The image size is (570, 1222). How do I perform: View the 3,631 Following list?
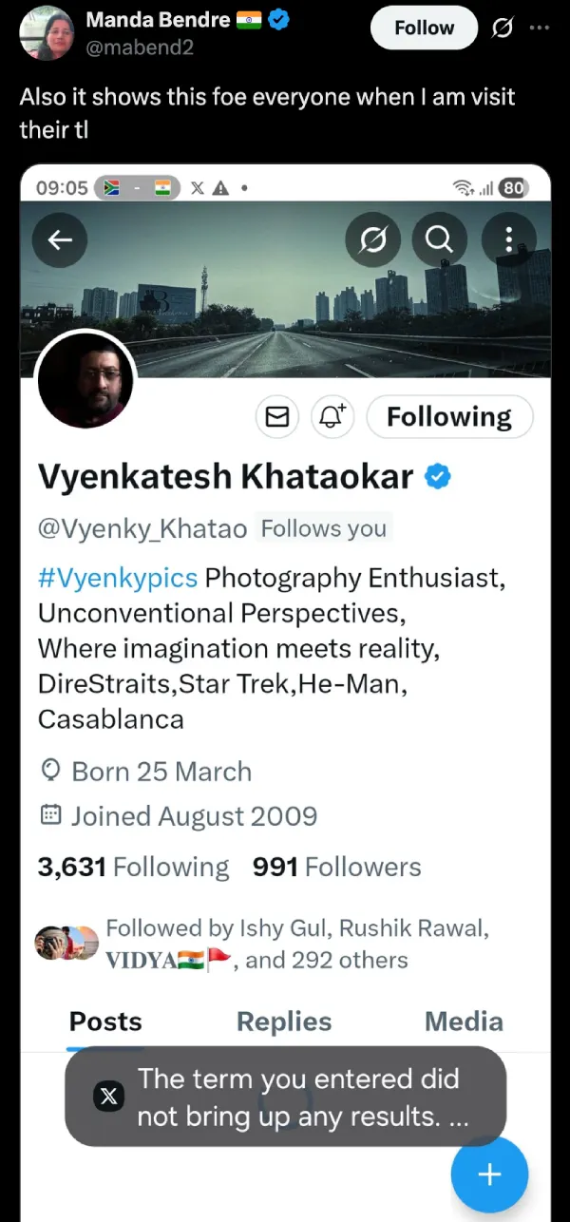[133, 867]
